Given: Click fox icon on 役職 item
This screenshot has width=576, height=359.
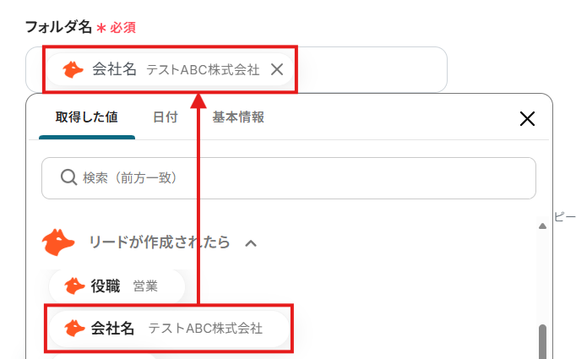Looking at the screenshot, I should pyautogui.click(x=74, y=286).
